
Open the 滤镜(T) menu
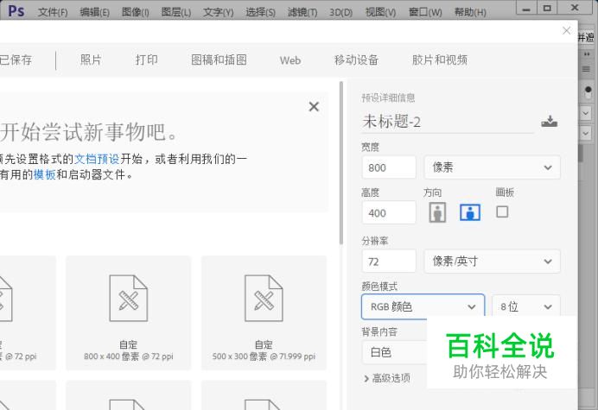302,12
